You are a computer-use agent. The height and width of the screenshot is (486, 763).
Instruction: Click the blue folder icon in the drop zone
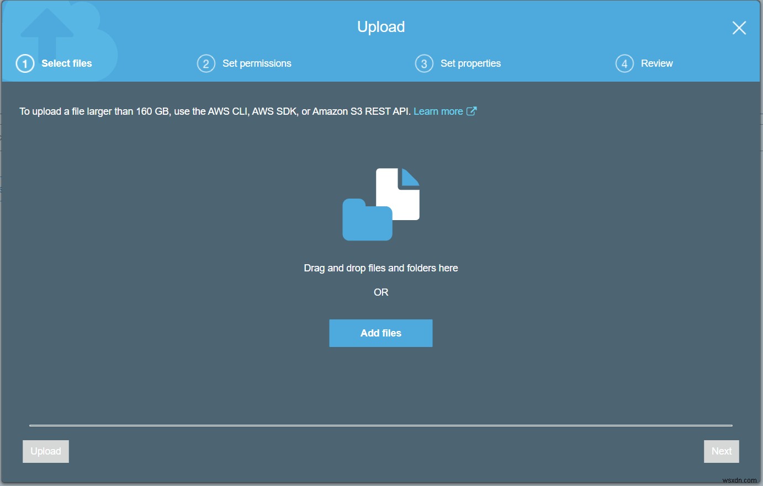(367, 223)
